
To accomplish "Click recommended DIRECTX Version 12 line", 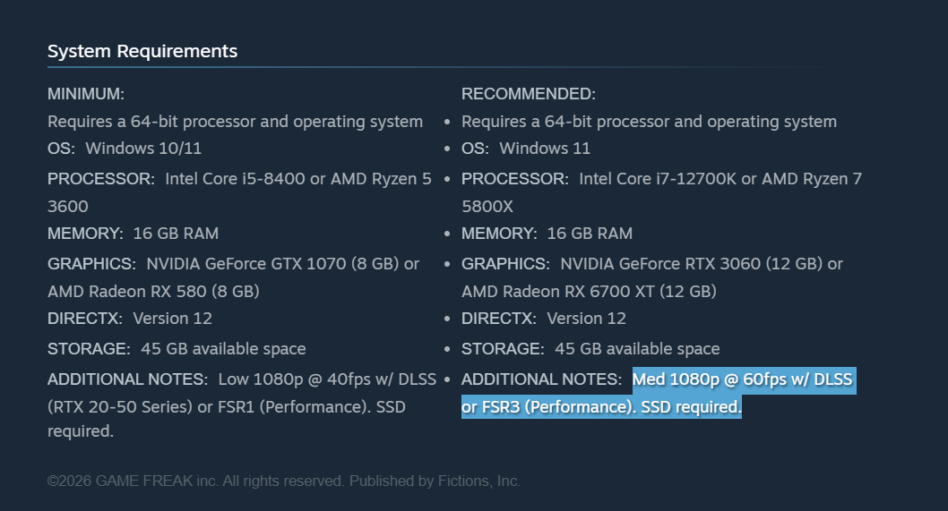I will click(544, 319).
